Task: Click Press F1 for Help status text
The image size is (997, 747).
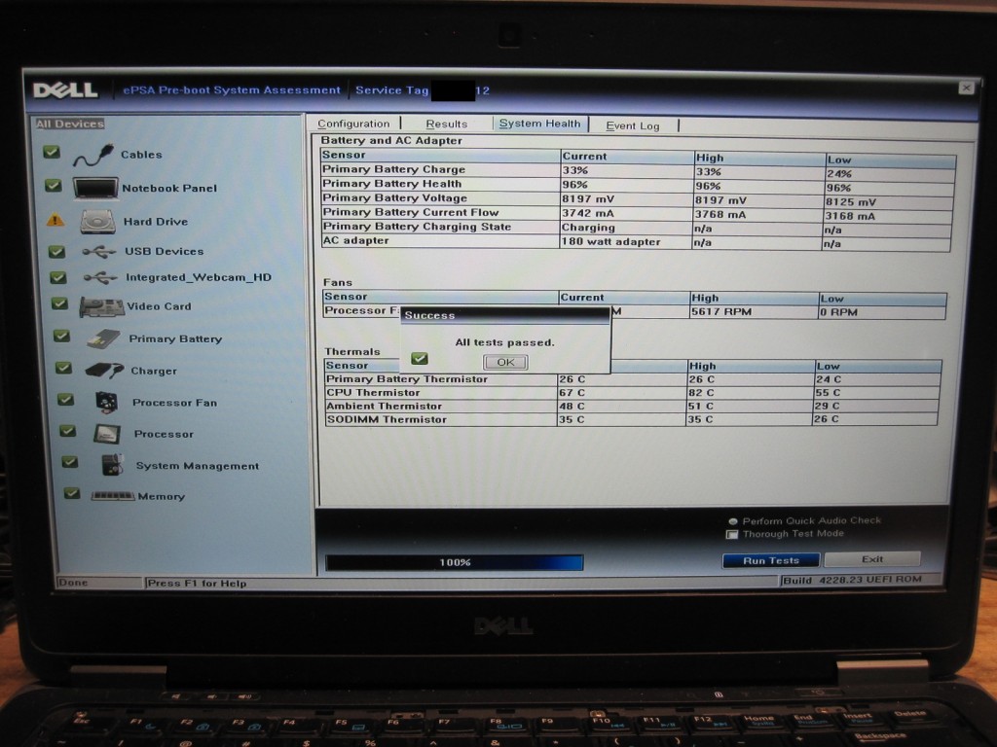Action: (197, 584)
